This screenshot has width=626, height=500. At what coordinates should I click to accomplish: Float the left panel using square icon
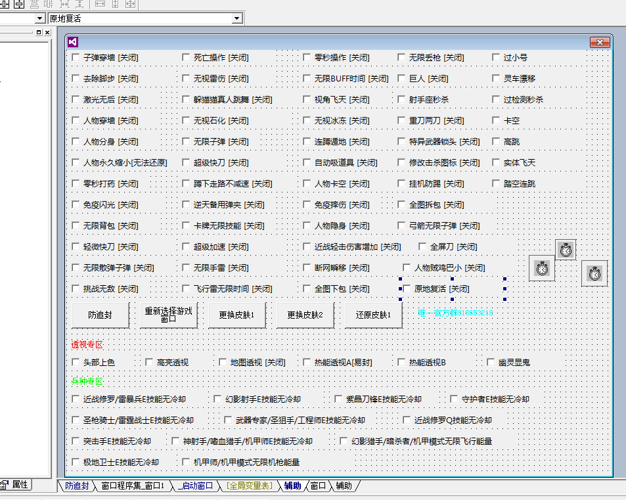[x=38, y=32]
